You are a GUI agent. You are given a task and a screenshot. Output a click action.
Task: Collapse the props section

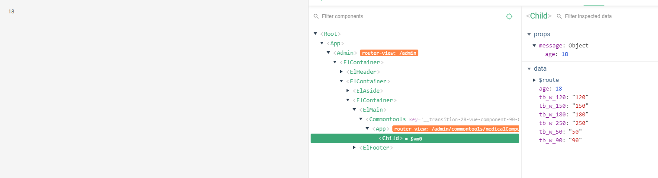[529, 34]
